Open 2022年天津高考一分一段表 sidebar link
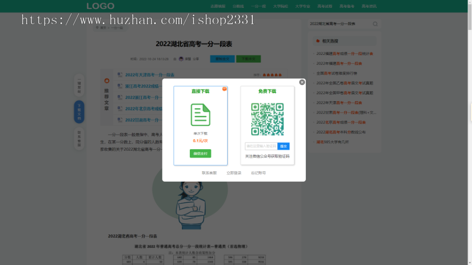472x265 pixels. click(x=339, y=103)
